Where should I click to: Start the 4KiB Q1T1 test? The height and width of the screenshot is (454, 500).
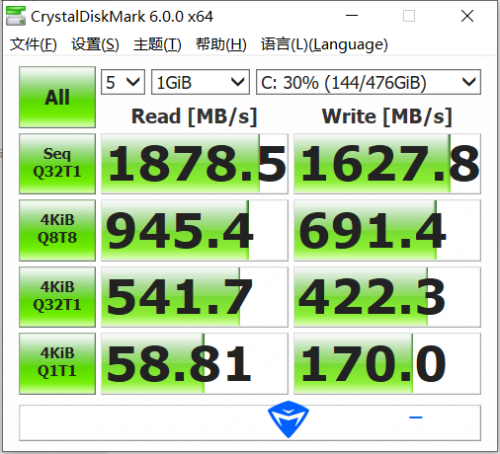click(57, 363)
